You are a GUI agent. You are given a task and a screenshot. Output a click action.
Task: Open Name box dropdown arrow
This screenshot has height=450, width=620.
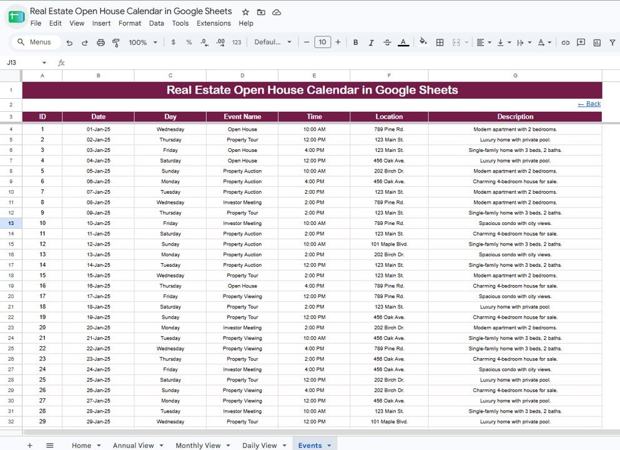click(44, 62)
